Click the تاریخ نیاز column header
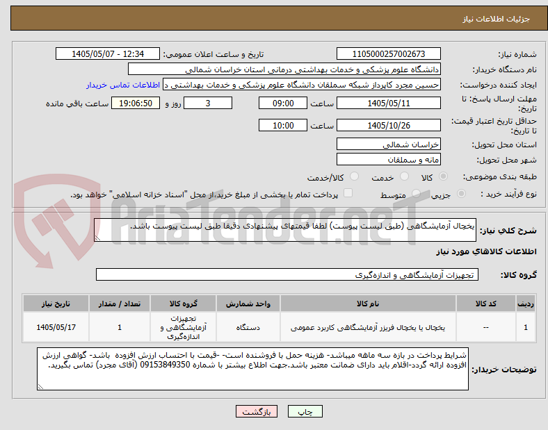The height and width of the screenshot is (430, 548). pos(56,304)
